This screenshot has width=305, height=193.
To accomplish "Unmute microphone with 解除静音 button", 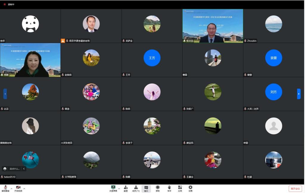I will coord(5,188).
